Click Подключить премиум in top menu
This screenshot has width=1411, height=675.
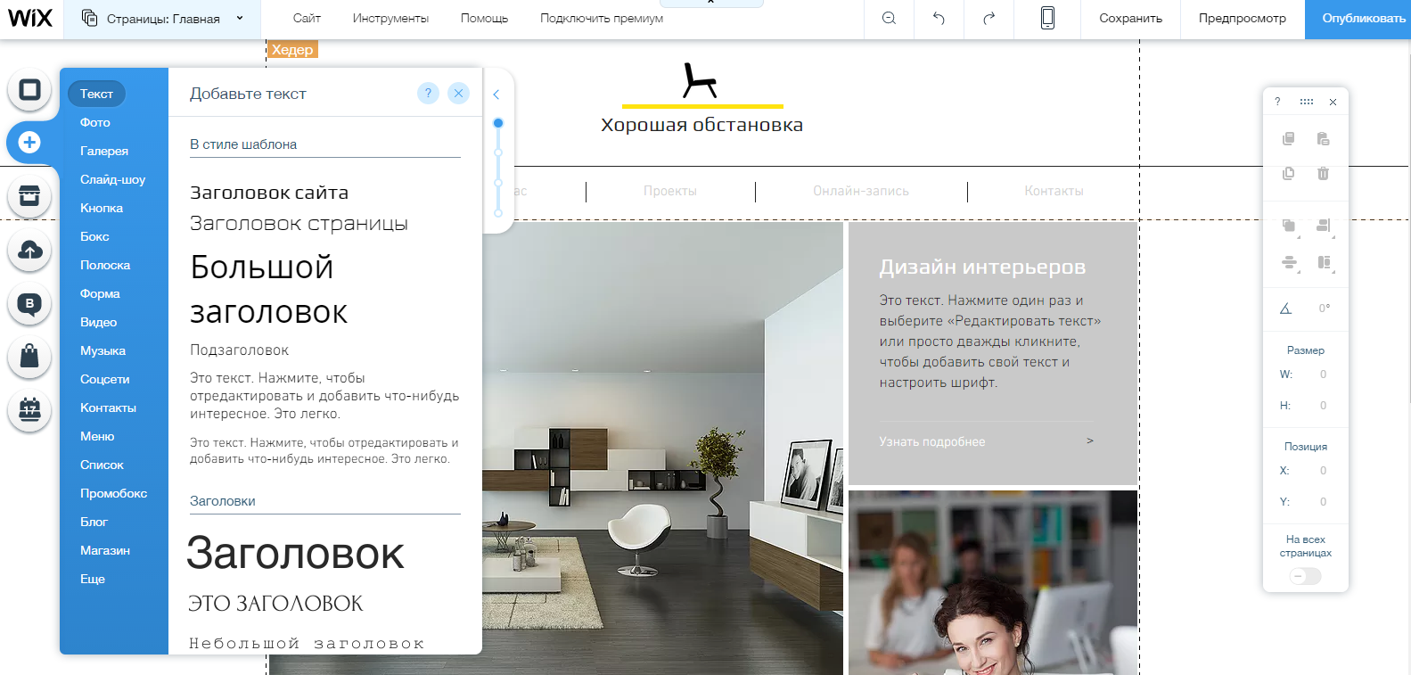tap(602, 18)
